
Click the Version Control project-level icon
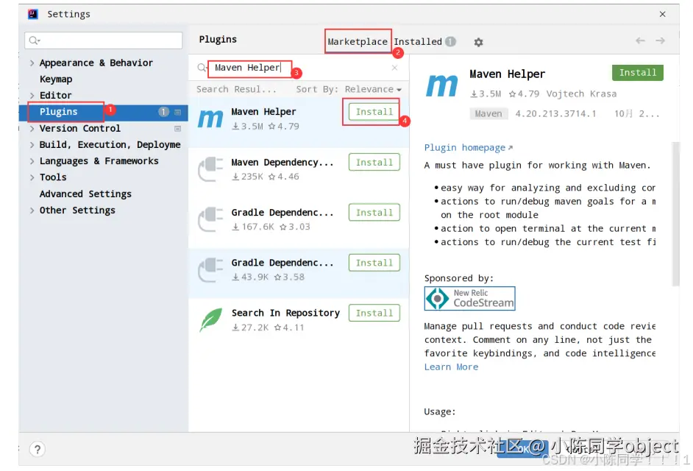[178, 129]
